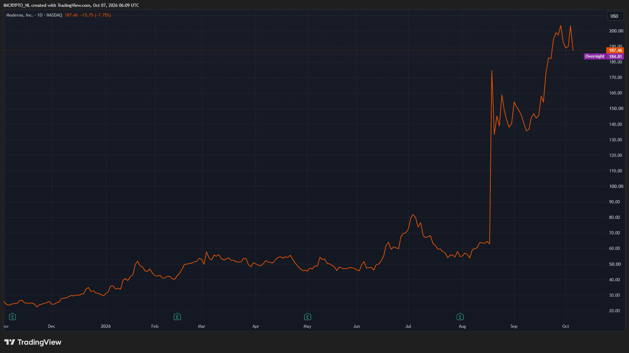
Task: Open the early-August earnings E marker
Action: (x=460, y=317)
